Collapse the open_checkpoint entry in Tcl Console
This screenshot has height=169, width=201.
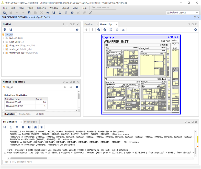point(5,153)
